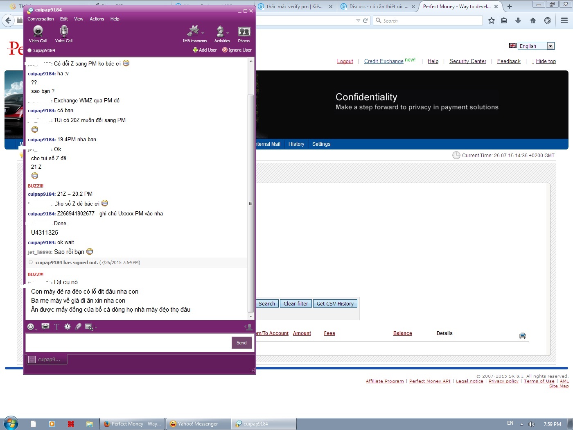Open the Feedback link
This screenshot has height=430, width=573.
coord(509,61)
